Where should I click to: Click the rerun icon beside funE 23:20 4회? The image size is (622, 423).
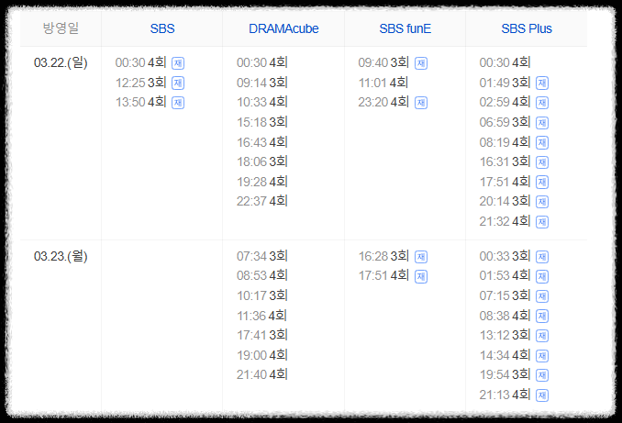coord(421,103)
